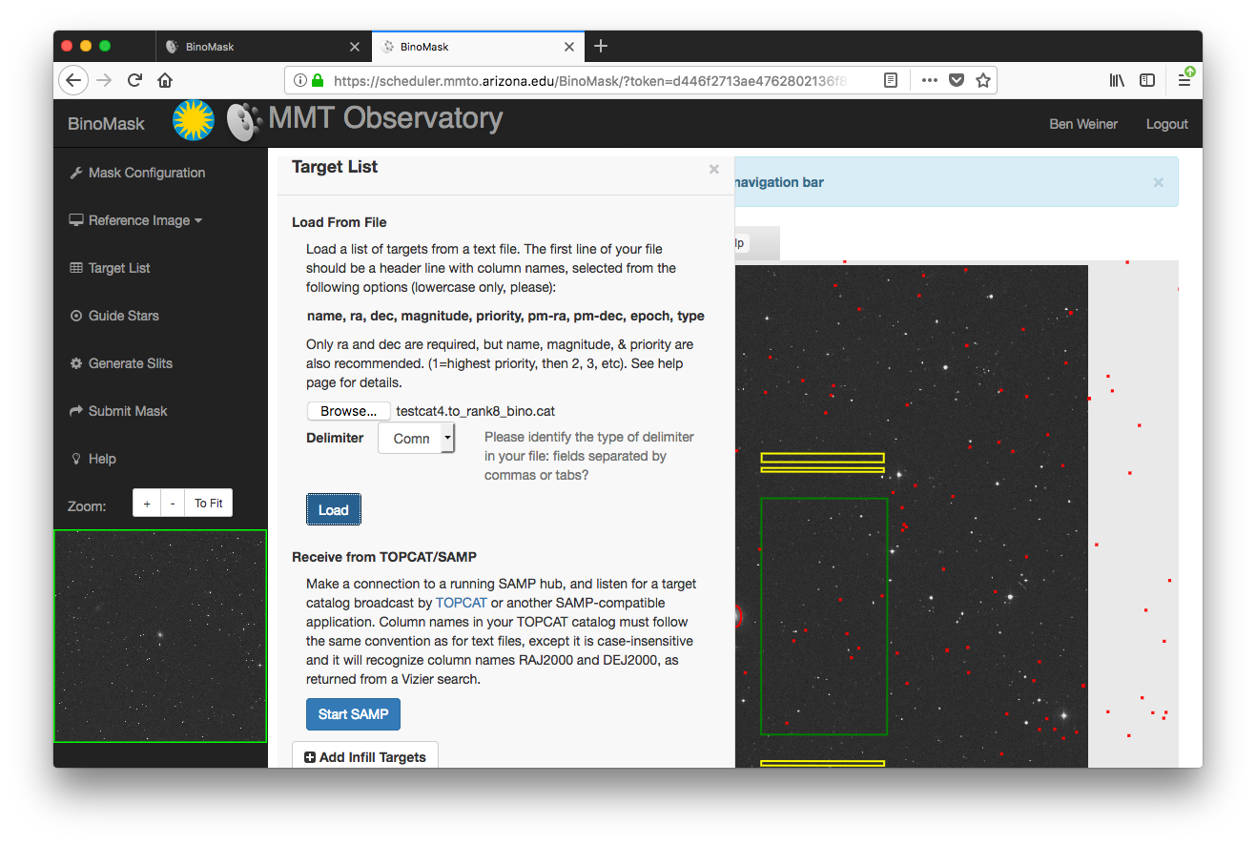The height and width of the screenshot is (844, 1256).
Task: Open the Library bookmarks icon
Action: [x=1117, y=80]
